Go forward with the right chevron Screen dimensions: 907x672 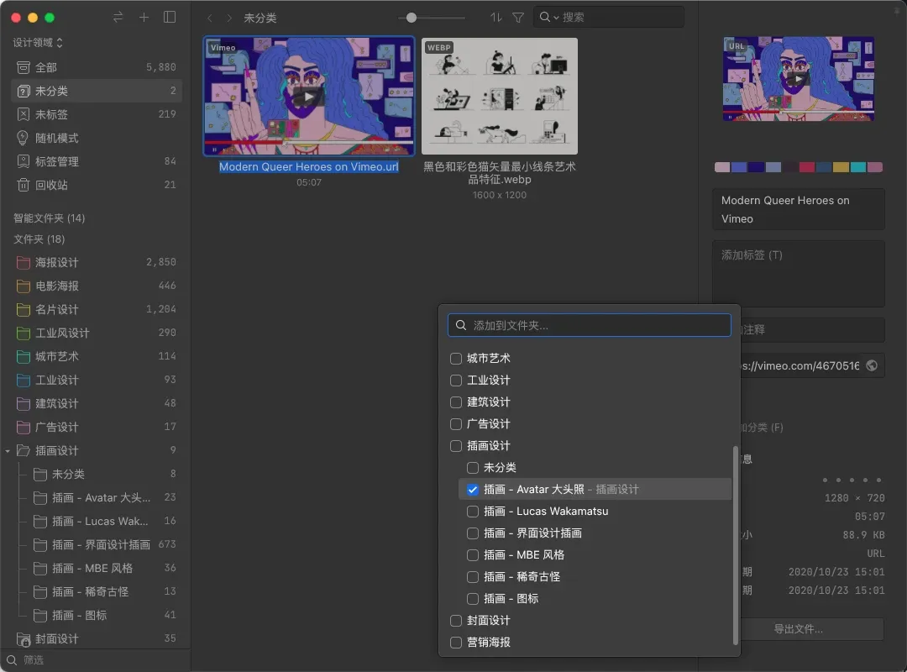point(229,18)
